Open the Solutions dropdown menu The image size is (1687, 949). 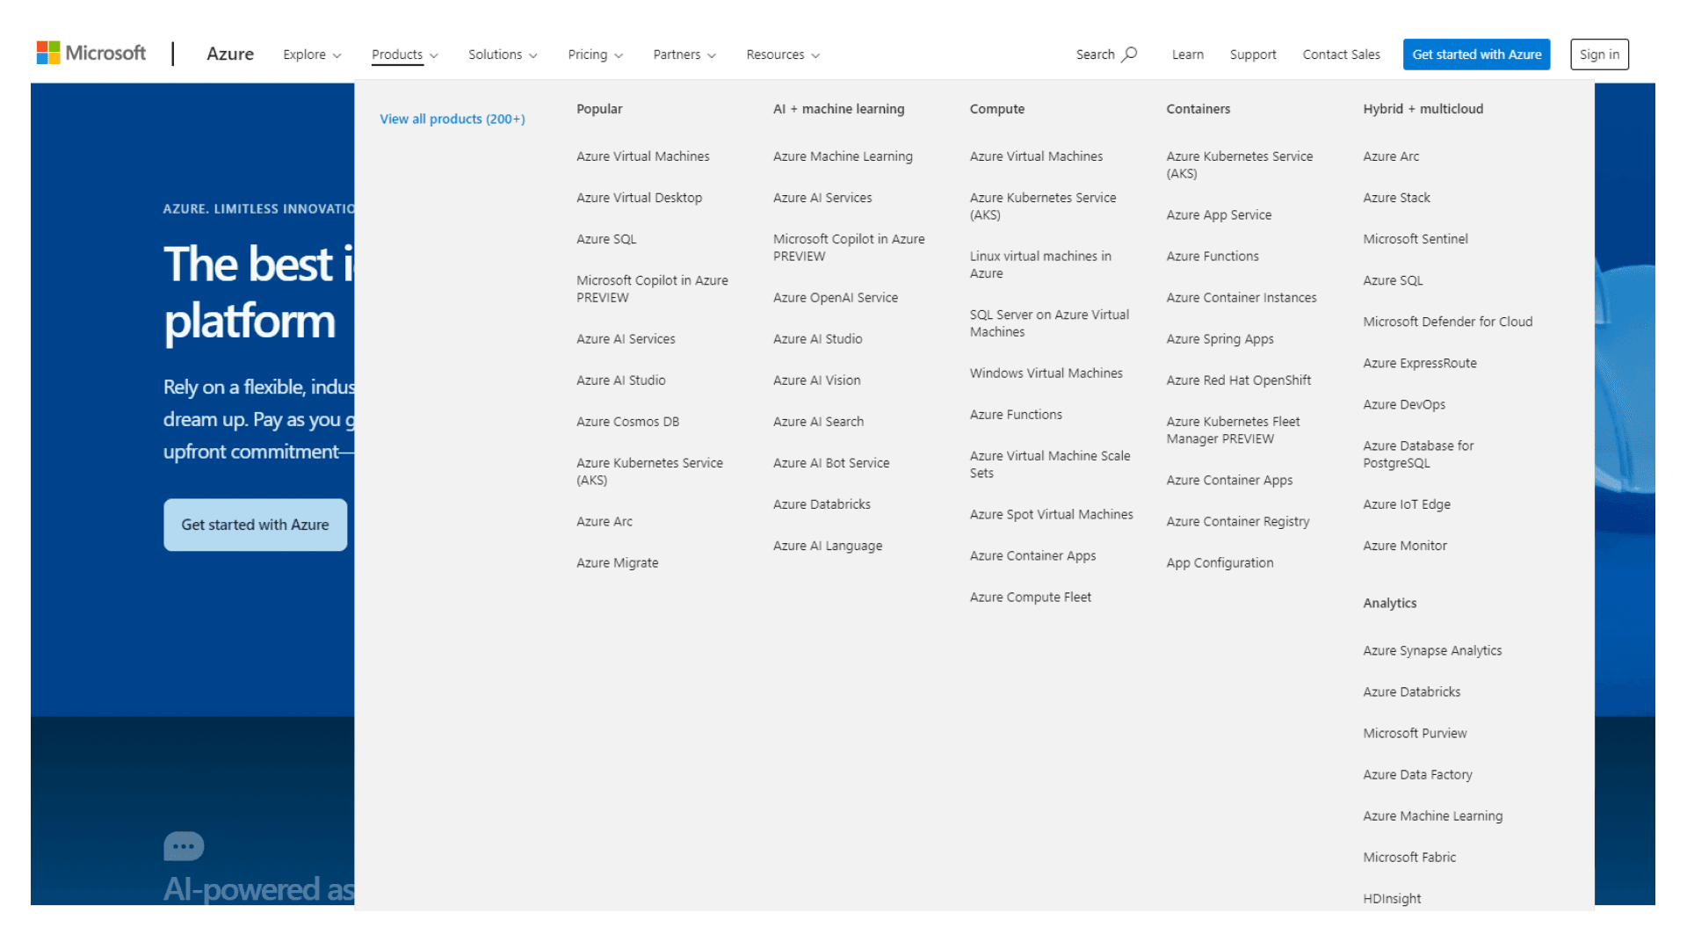point(503,54)
